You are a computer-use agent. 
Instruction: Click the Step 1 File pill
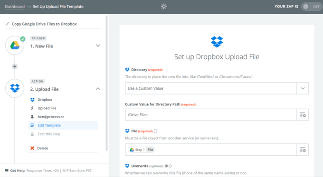142,149
